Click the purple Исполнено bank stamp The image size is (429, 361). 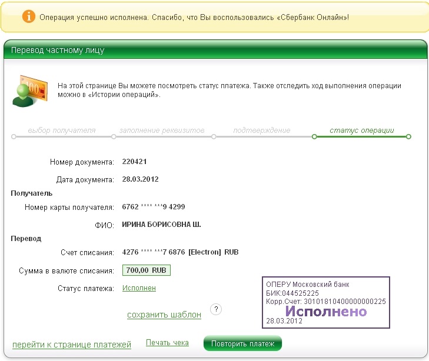(x=325, y=302)
